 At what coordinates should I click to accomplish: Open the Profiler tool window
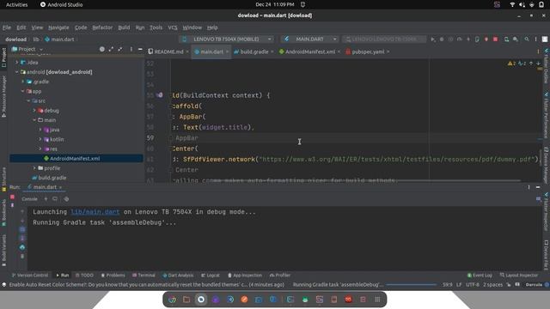(280, 275)
